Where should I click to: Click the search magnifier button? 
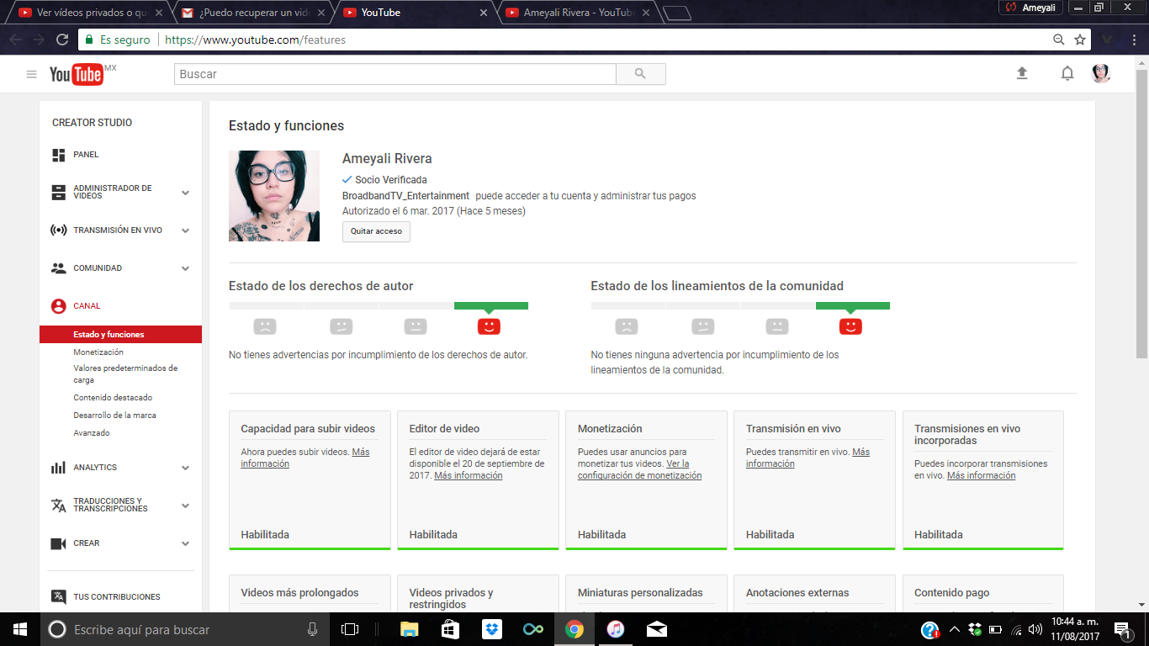point(640,74)
